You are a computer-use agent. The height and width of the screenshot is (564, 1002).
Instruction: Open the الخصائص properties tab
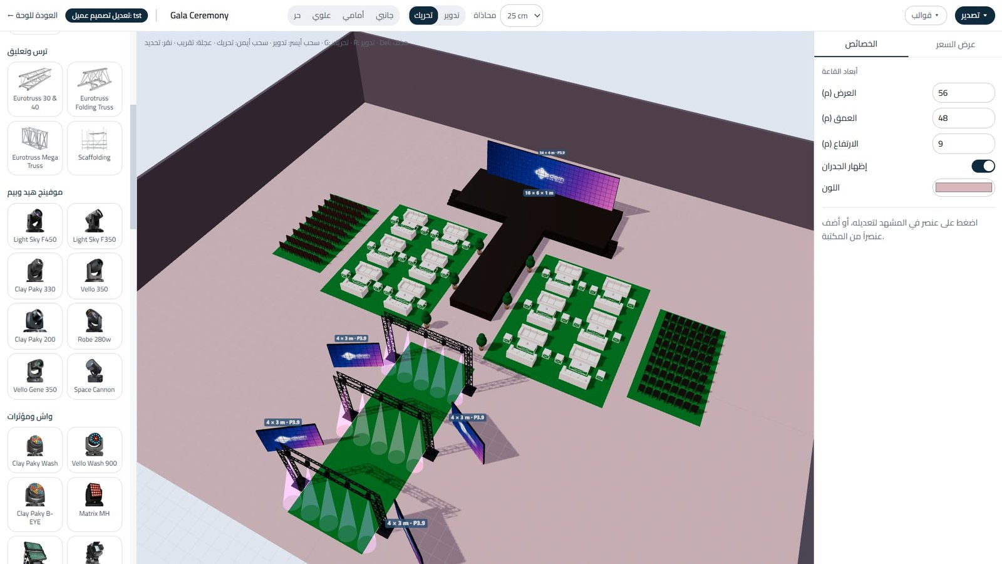[x=861, y=44]
